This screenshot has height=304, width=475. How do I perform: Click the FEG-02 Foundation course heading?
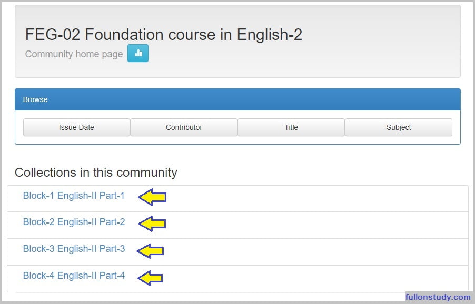[163, 35]
